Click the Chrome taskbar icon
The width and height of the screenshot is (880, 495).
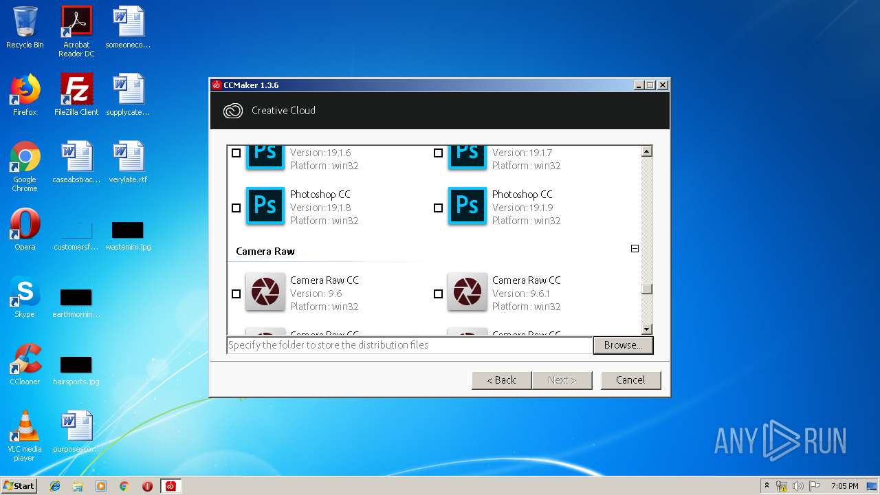click(x=124, y=486)
